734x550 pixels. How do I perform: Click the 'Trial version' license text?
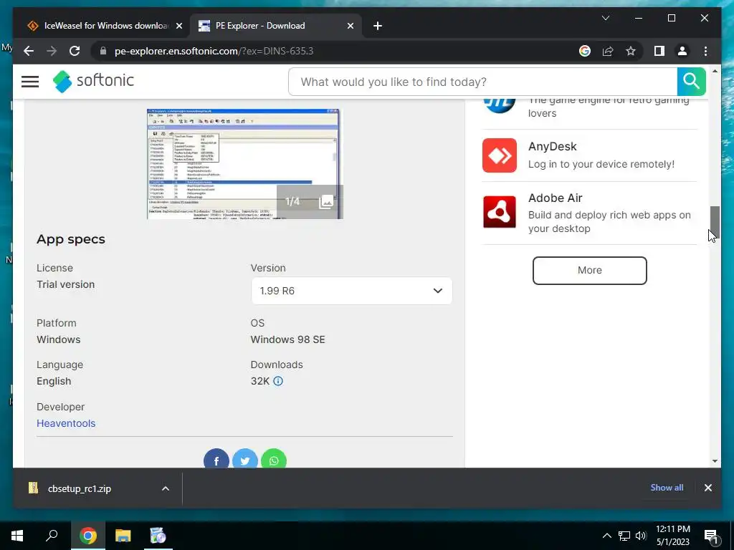tap(66, 284)
